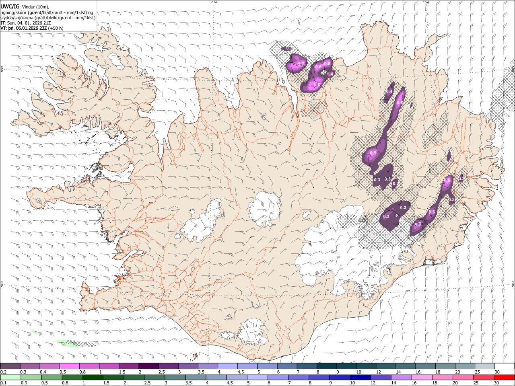Pick the darkest green swatch labeled 1
Viewport: 515px width, 386px height.
pos(93,377)
